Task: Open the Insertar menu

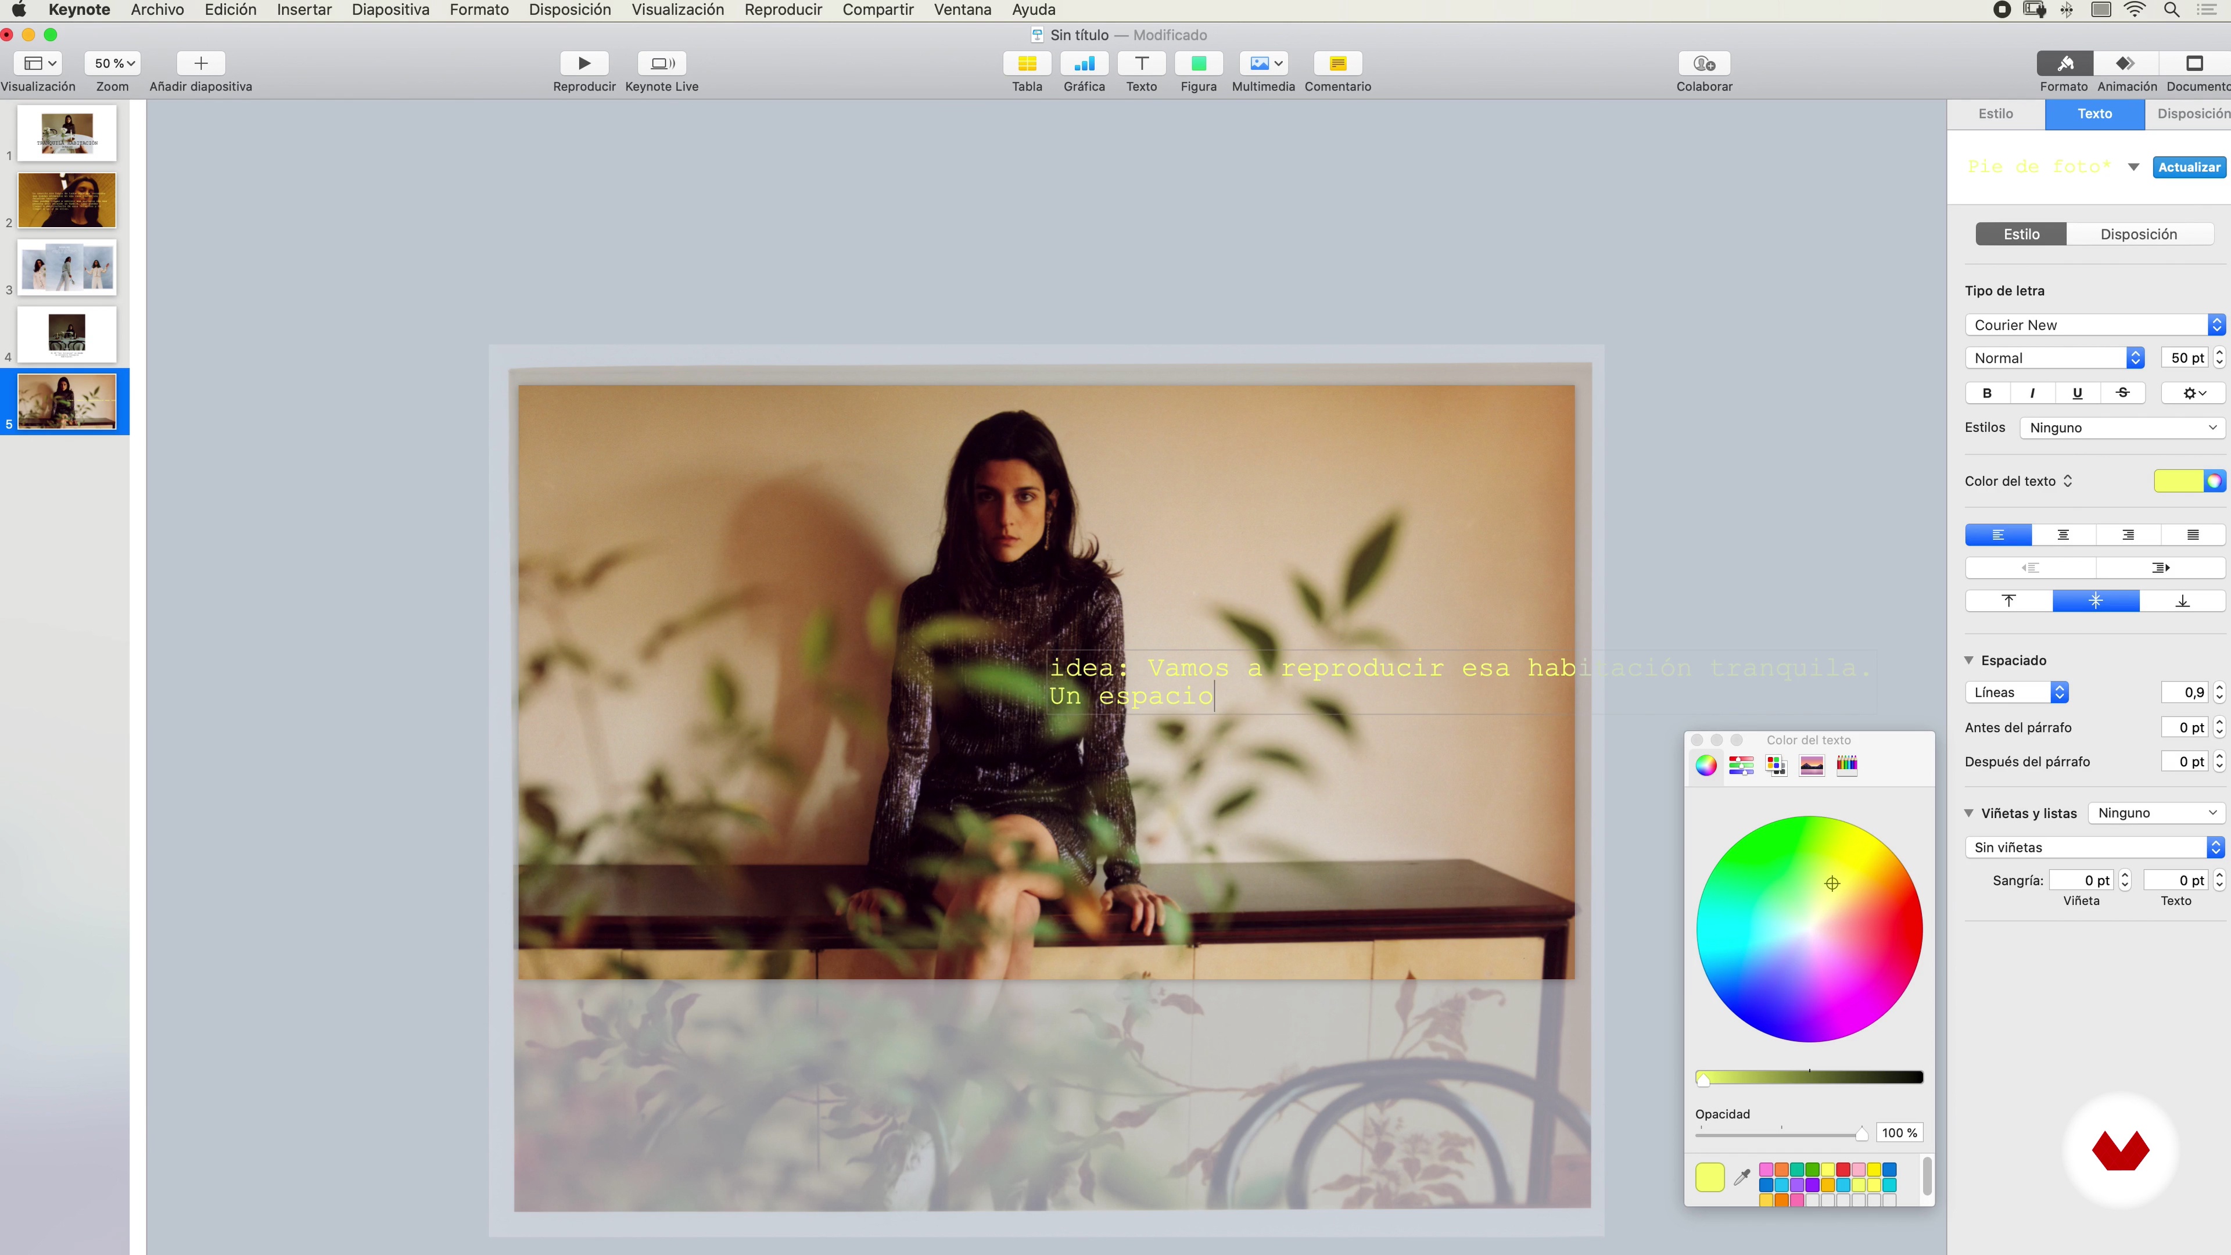Action: coord(304,9)
